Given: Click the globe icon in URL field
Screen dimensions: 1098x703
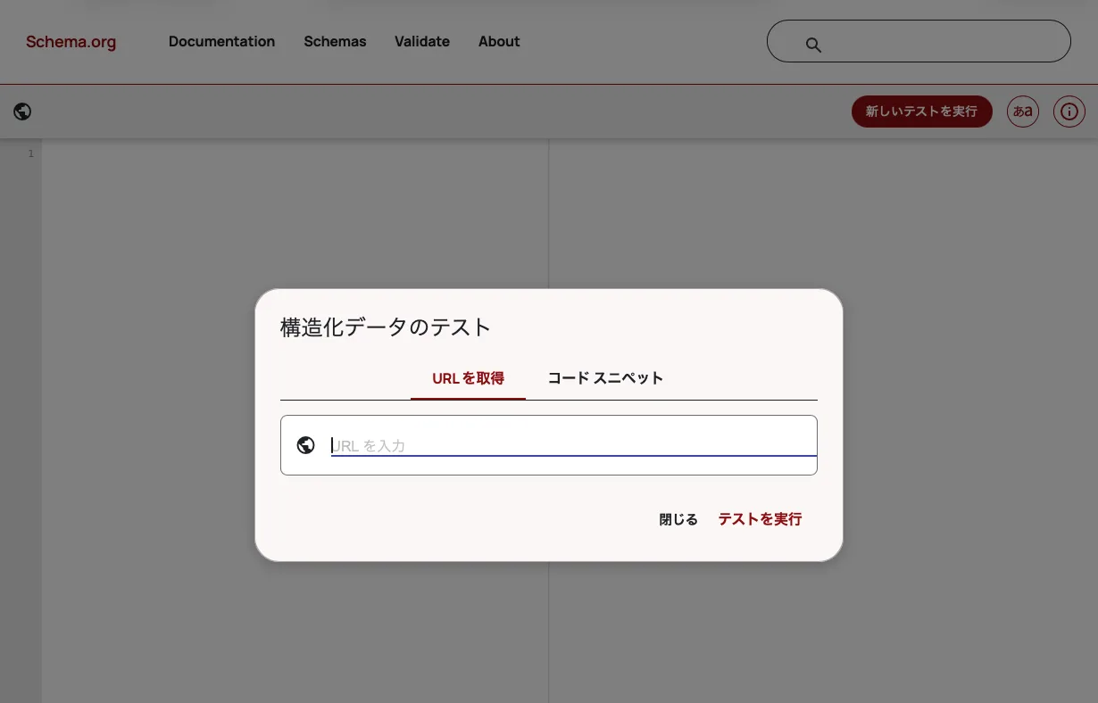Looking at the screenshot, I should [306, 445].
